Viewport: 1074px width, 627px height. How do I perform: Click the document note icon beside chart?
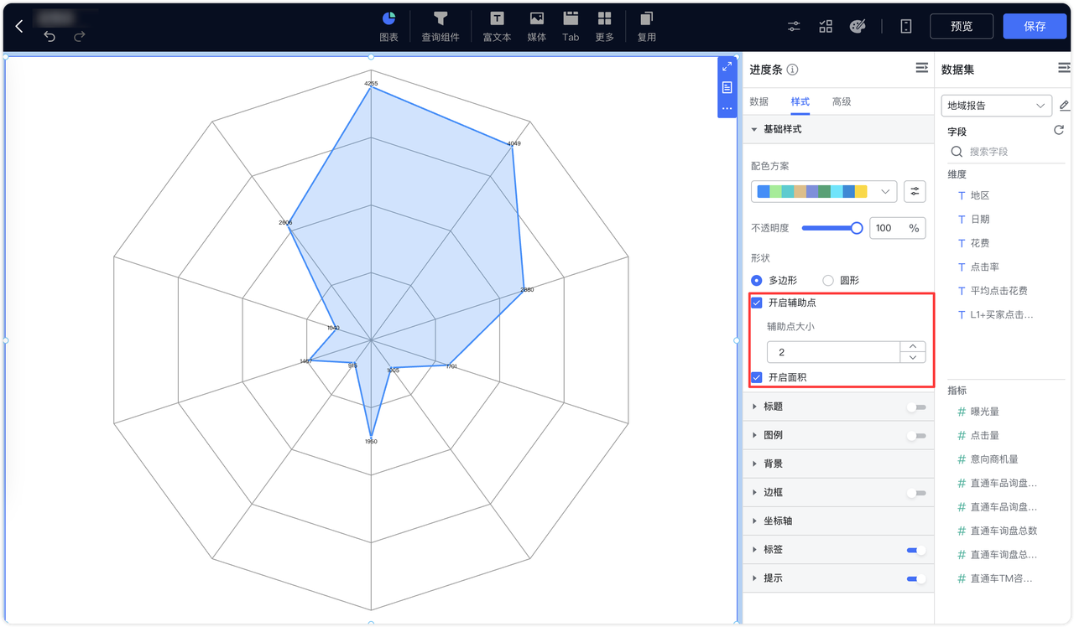click(x=727, y=87)
